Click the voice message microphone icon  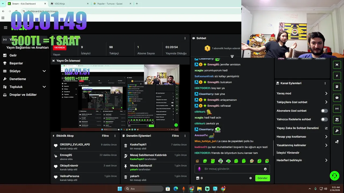[x=199, y=169]
